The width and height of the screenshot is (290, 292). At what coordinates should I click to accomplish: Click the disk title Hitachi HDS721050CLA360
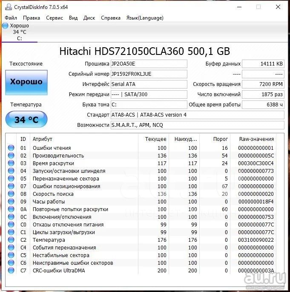[144, 51]
